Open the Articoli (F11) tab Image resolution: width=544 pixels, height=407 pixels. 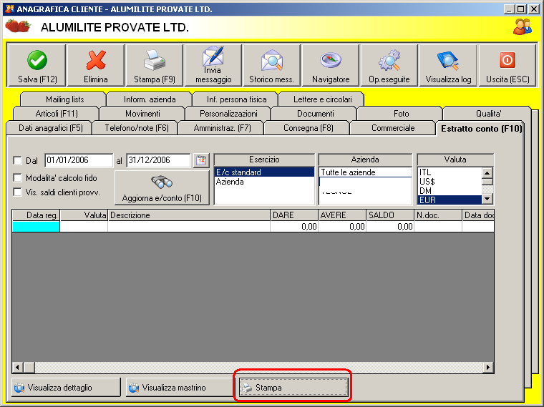[57, 114]
